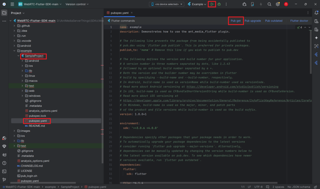Open the Version control dropdown

pyautogui.click(x=77, y=4)
